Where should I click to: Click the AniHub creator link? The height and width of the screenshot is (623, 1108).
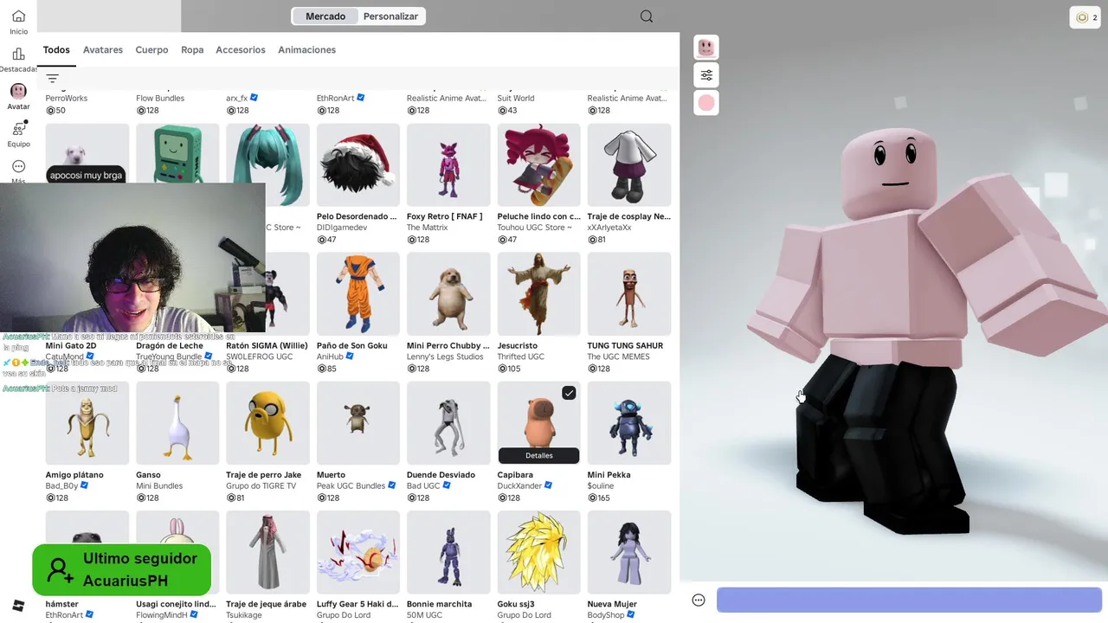tap(331, 356)
